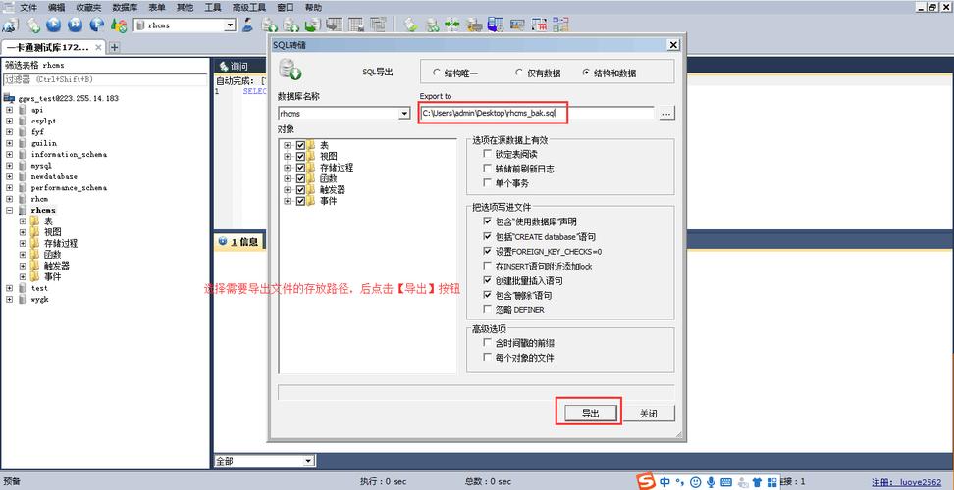Click the red calendar-grid toolbar icon
The width and height of the screenshot is (954, 490).
coord(539,24)
